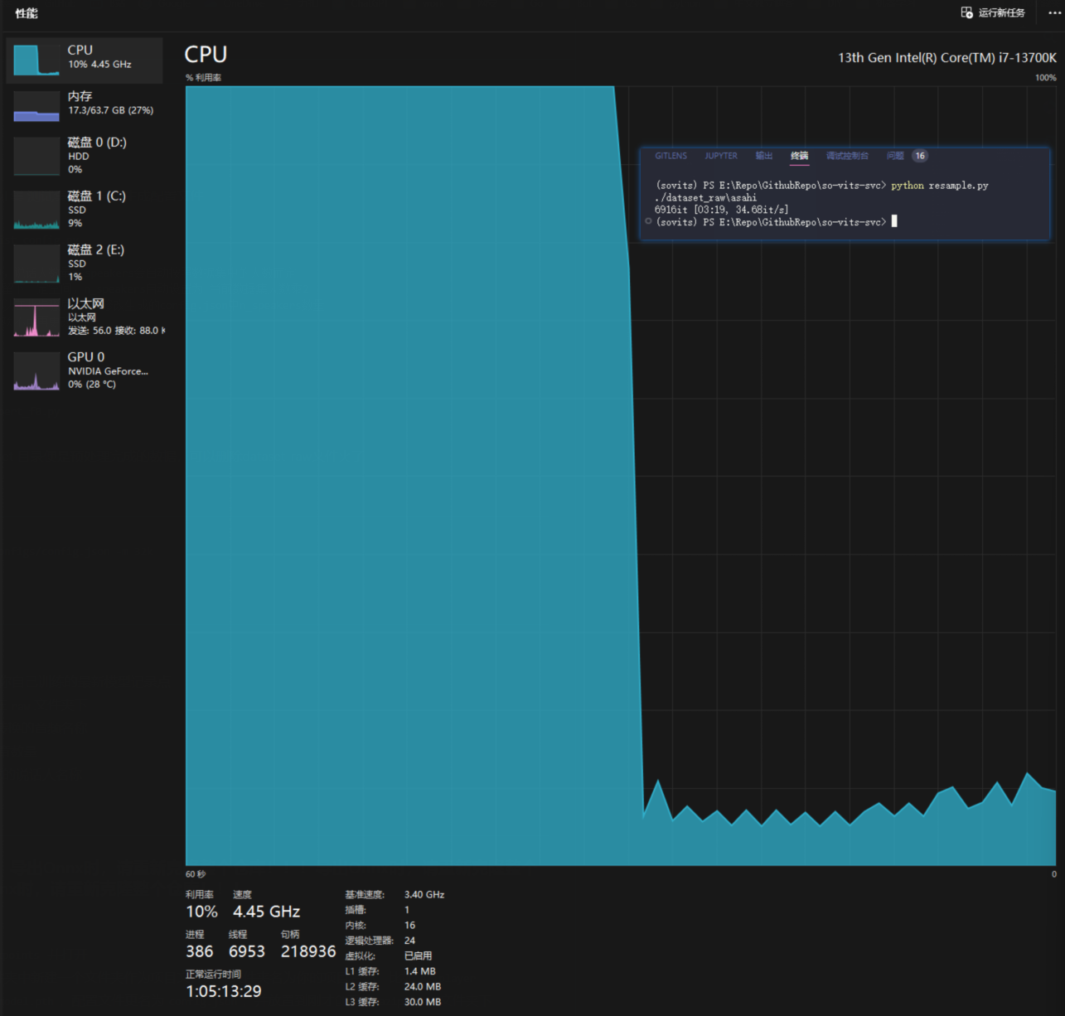This screenshot has width=1065, height=1016.
Task: Click the 'python resample.py' command text
Action: (x=940, y=186)
